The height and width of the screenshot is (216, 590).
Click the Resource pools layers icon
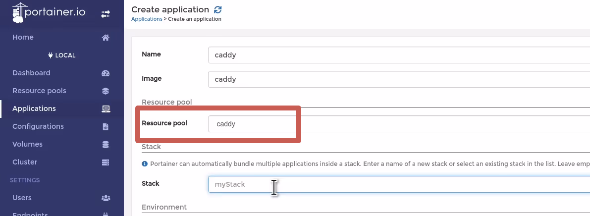tap(106, 91)
